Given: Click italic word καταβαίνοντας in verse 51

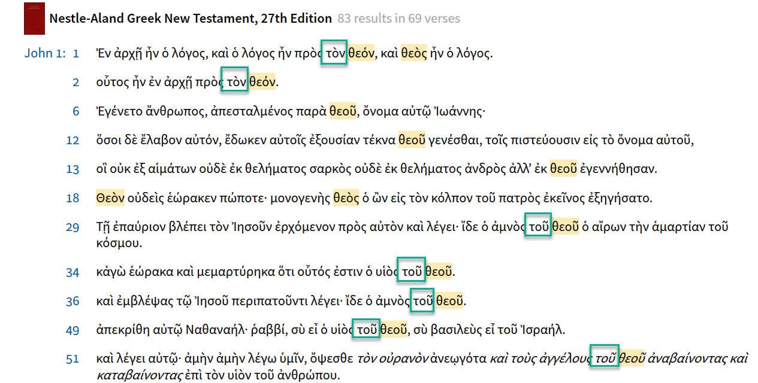Looking at the screenshot, I should 139,376.
